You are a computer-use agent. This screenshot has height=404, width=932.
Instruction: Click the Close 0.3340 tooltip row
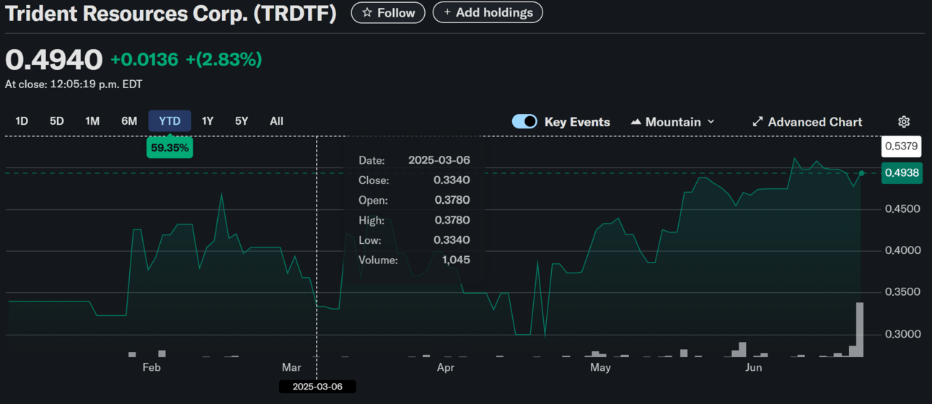[414, 180]
